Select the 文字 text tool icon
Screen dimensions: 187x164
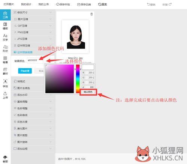5,38
